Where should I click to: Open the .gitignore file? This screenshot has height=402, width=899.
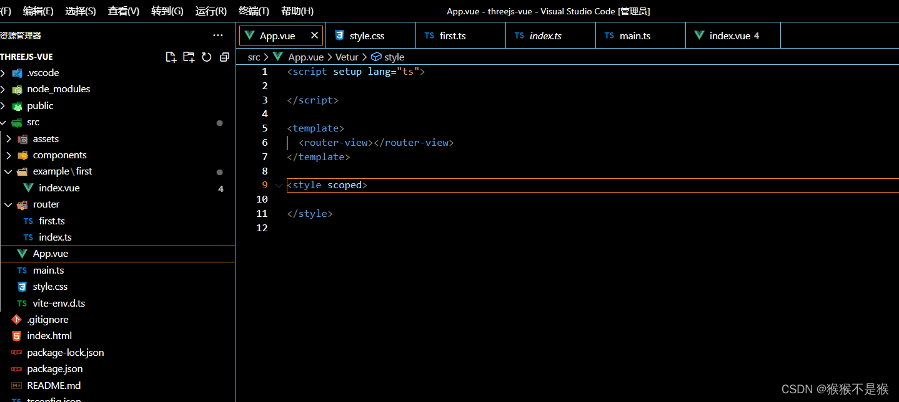coord(47,319)
